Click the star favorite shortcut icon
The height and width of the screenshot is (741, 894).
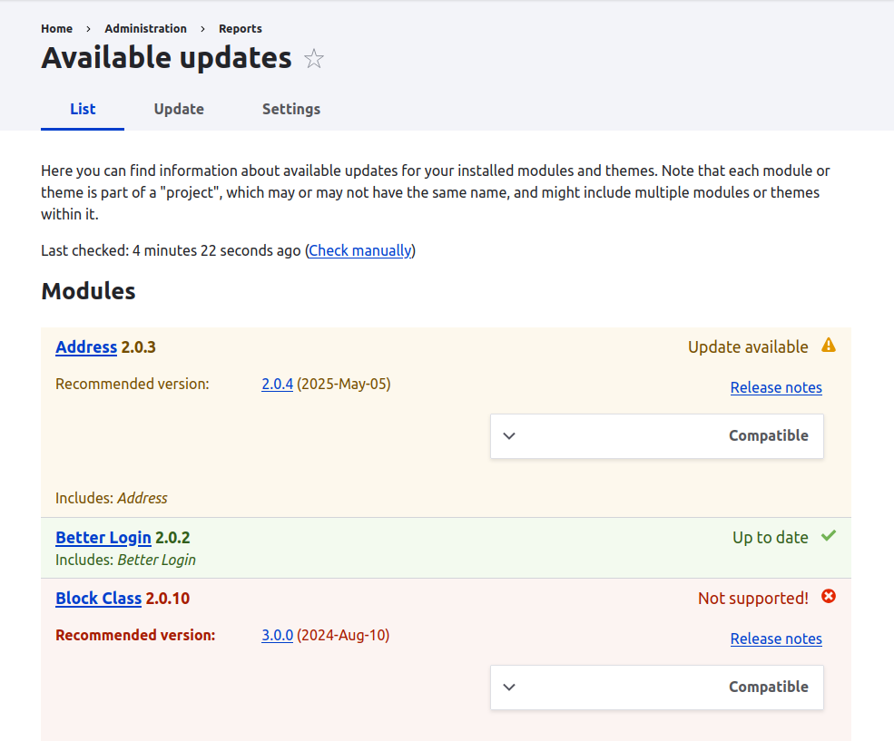314,59
